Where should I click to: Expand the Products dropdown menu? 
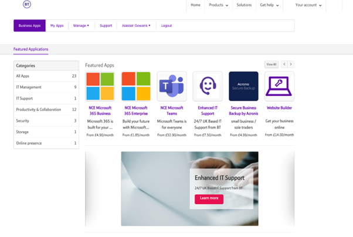tap(218, 5)
